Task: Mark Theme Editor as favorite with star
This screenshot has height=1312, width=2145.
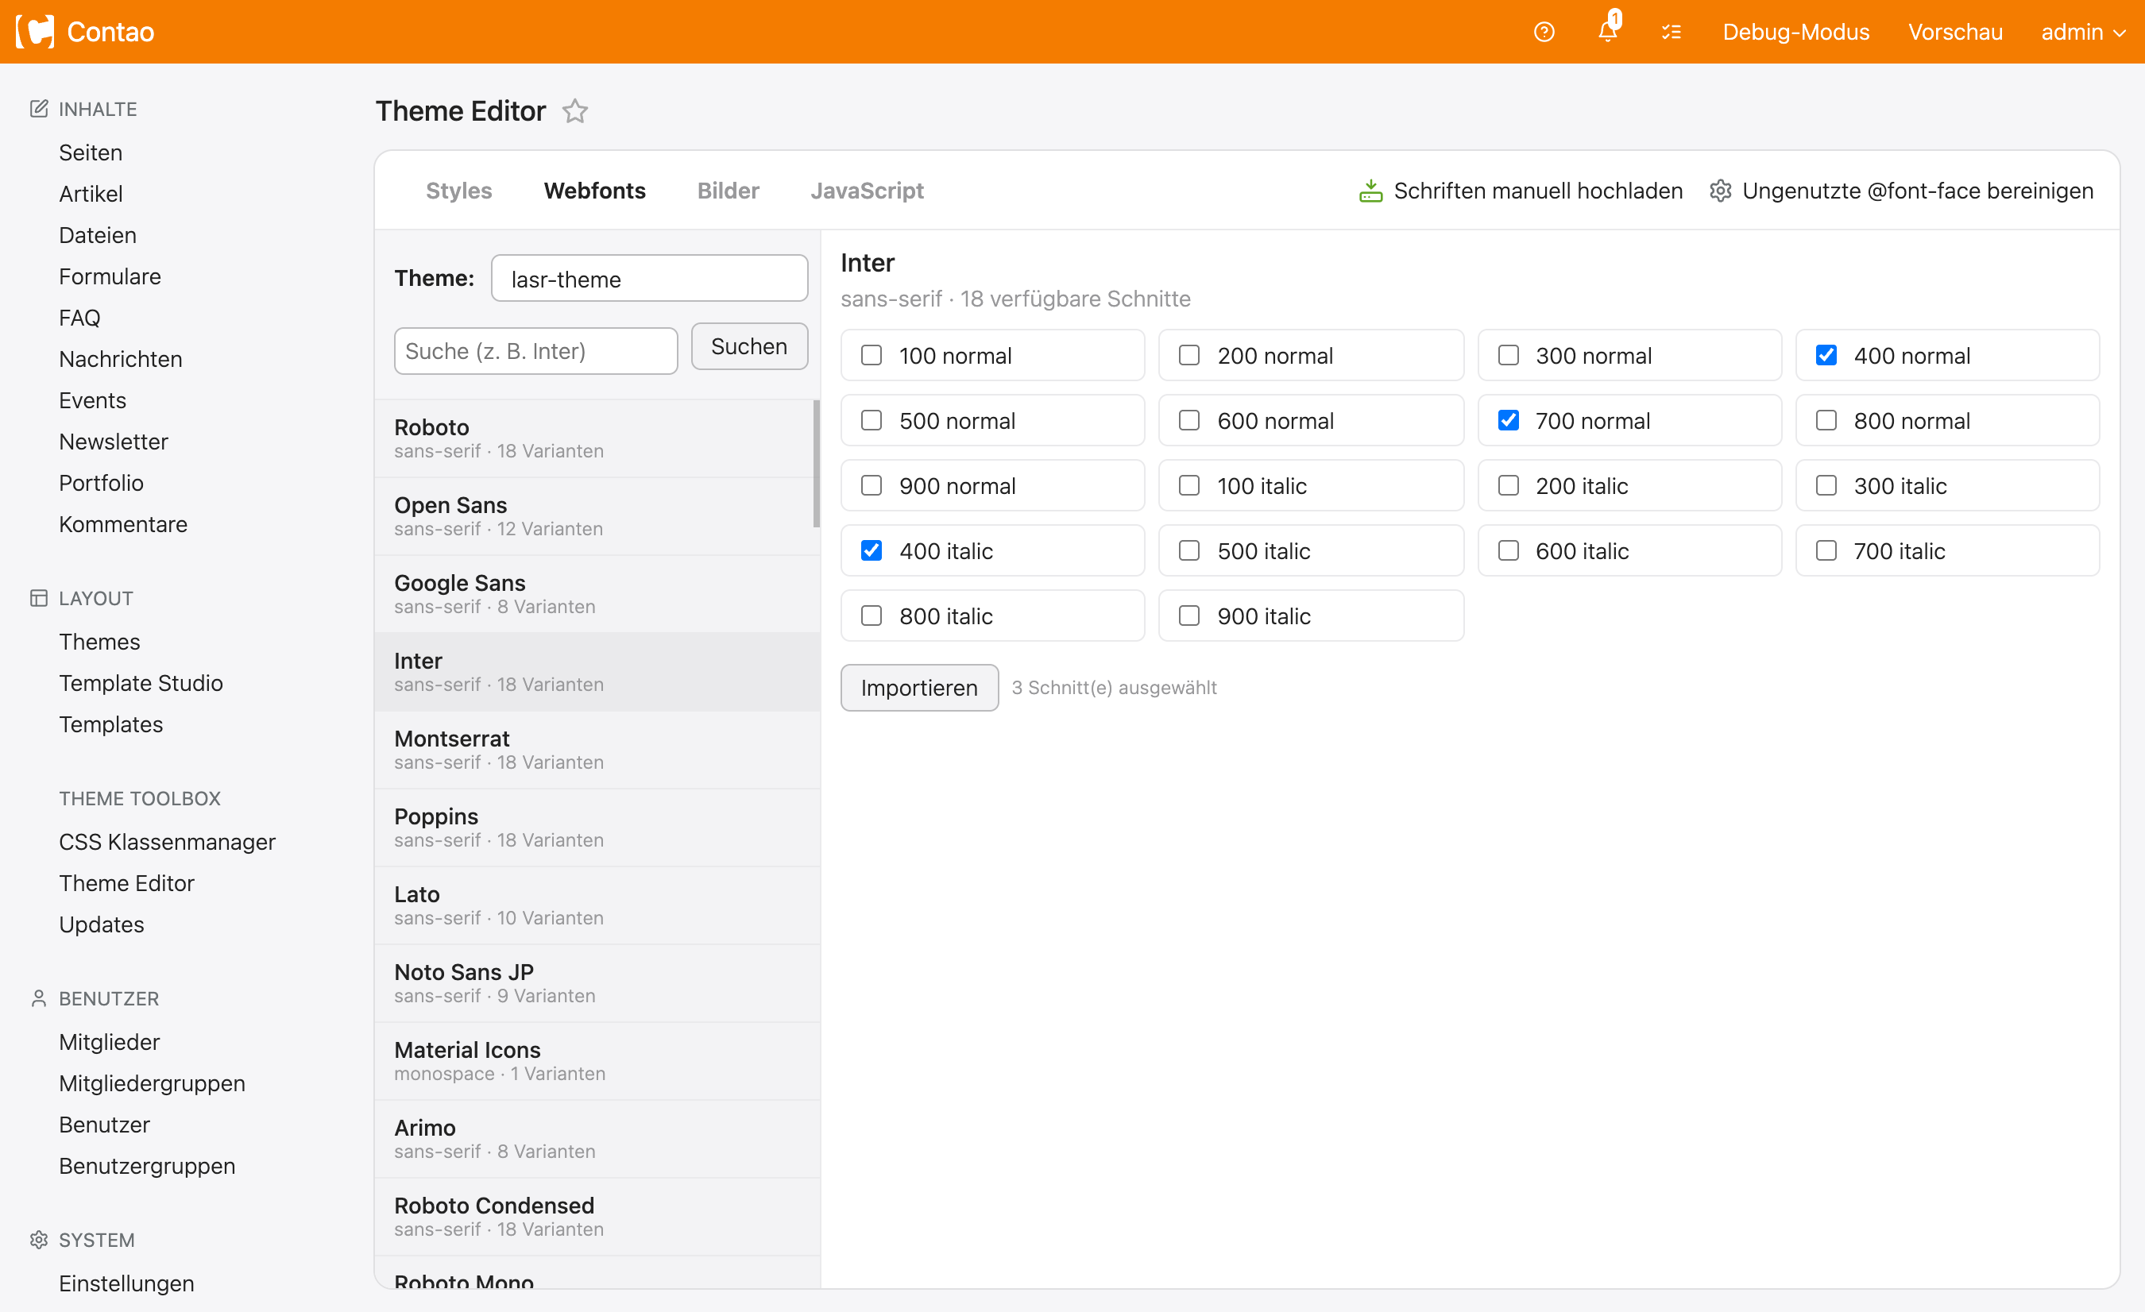Action: point(575,111)
